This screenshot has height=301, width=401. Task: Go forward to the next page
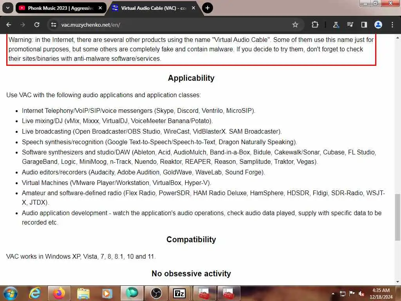click(23, 25)
